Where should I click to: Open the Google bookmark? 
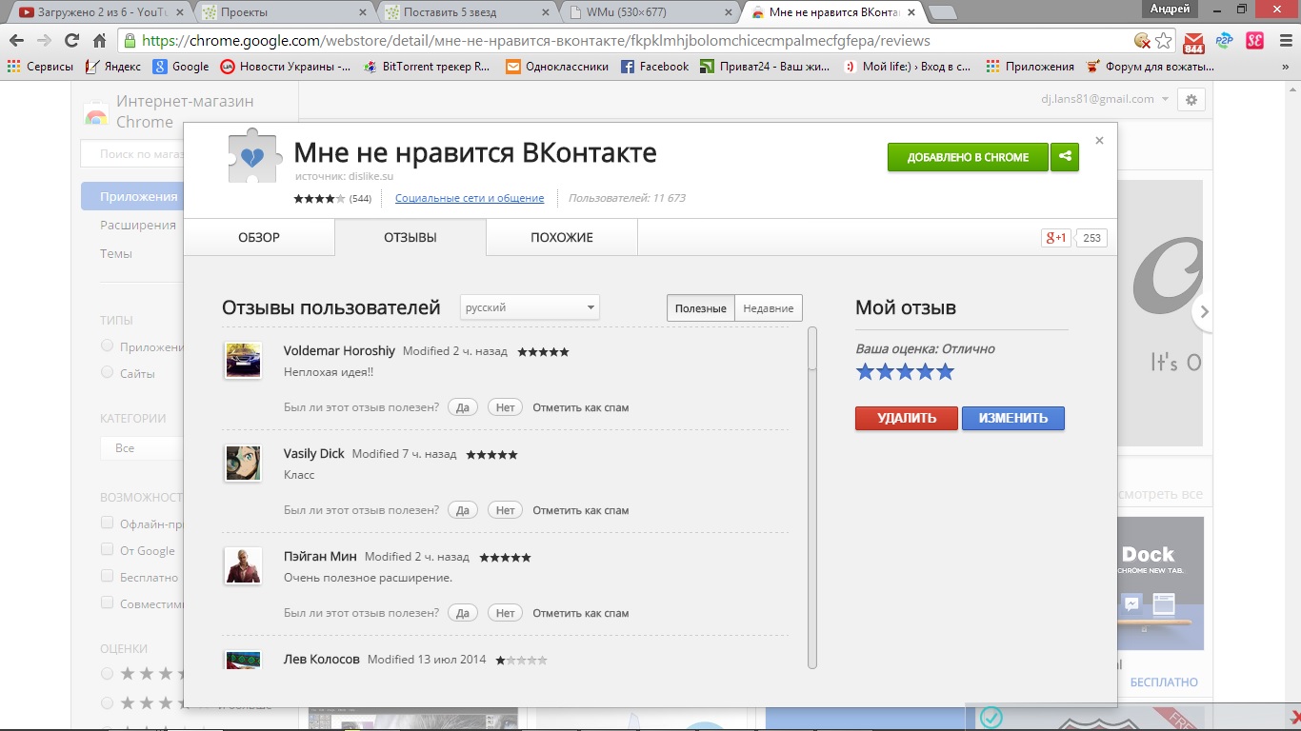click(181, 67)
